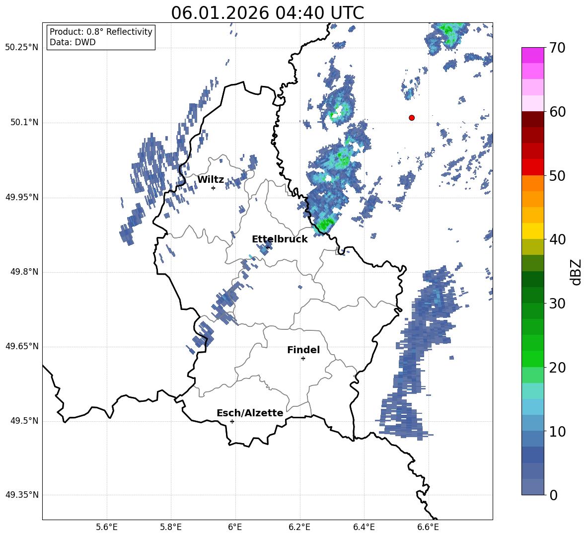Click the 'Data: DWD' label
The width and height of the screenshot is (588, 537).
tap(73, 42)
